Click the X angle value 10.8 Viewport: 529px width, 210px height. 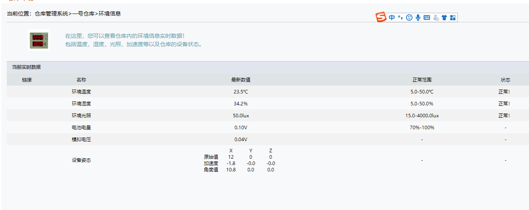[231, 170]
